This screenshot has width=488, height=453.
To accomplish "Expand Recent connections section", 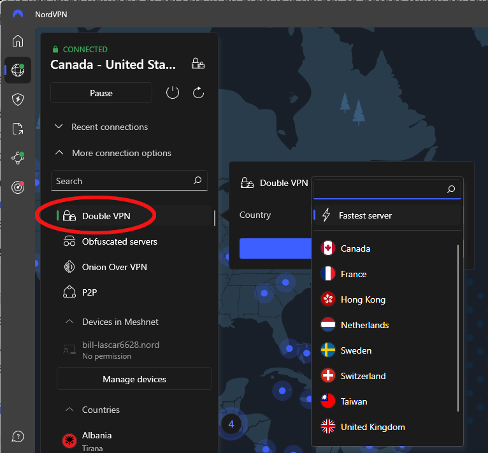I will pos(101,127).
